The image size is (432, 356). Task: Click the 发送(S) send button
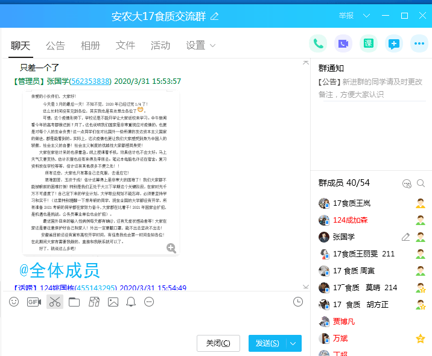point(267,343)
